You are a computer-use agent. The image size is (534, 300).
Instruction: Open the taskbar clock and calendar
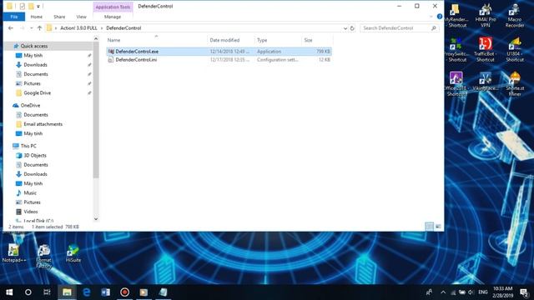click(502, 292)
